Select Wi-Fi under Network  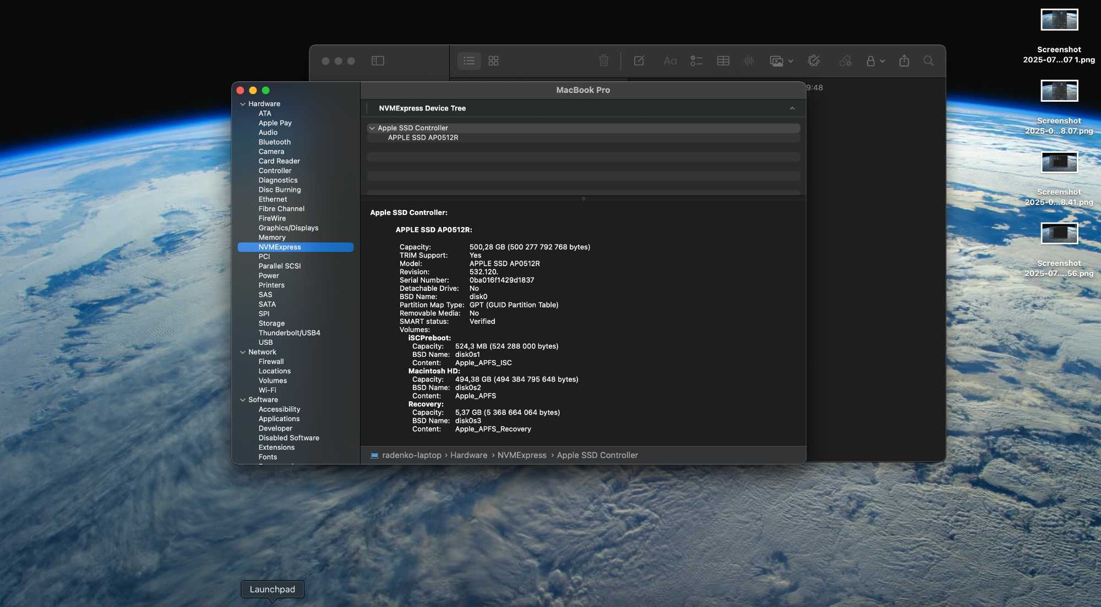pos(268,390)
